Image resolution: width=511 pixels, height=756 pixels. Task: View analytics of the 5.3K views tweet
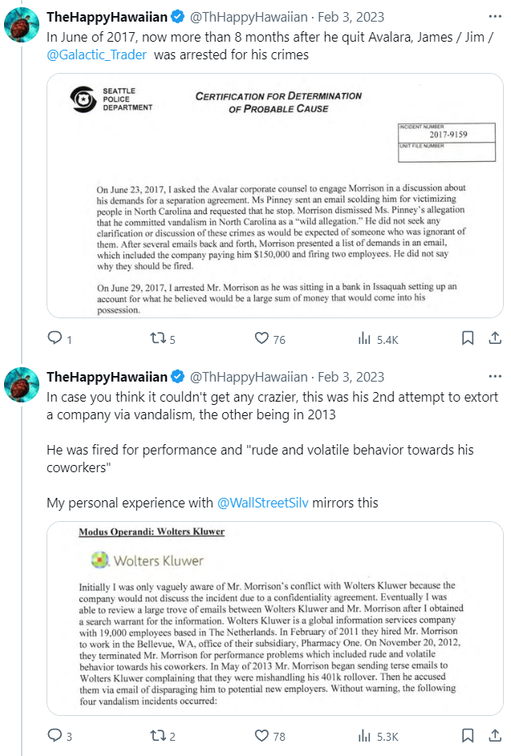tap(363, 735)
